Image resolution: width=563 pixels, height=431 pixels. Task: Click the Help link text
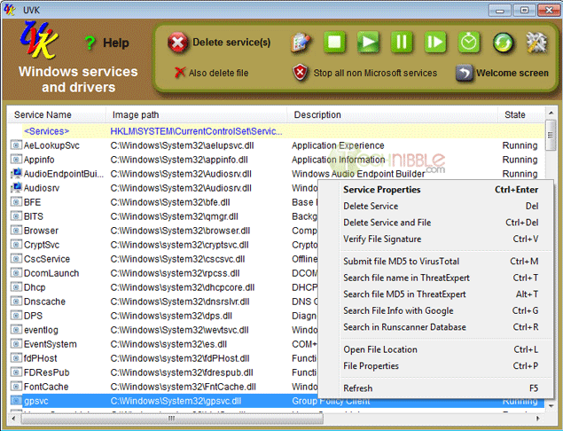tap(115, 43)
